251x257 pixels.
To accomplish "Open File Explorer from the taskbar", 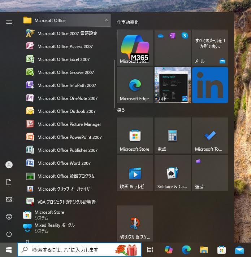I will pyautogui.click(x=204, y=250).
